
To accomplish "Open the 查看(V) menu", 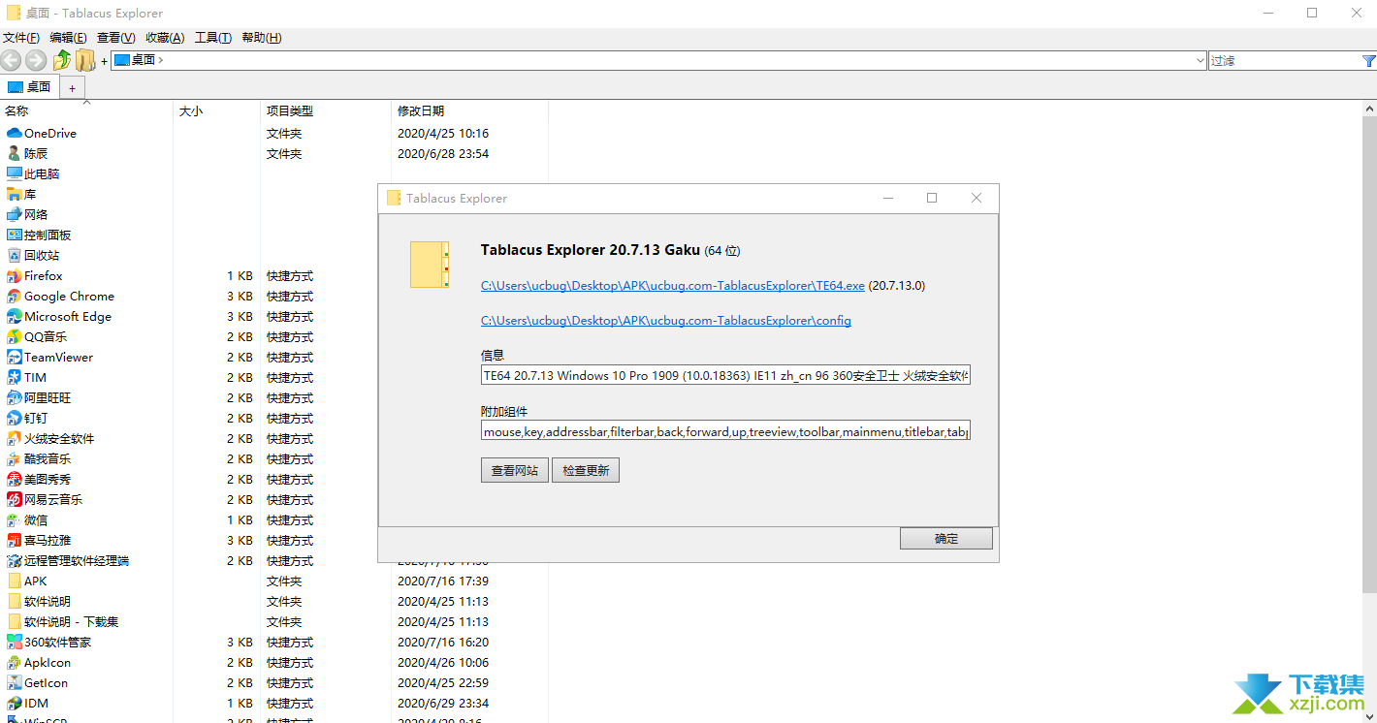I will coord(116,38).
